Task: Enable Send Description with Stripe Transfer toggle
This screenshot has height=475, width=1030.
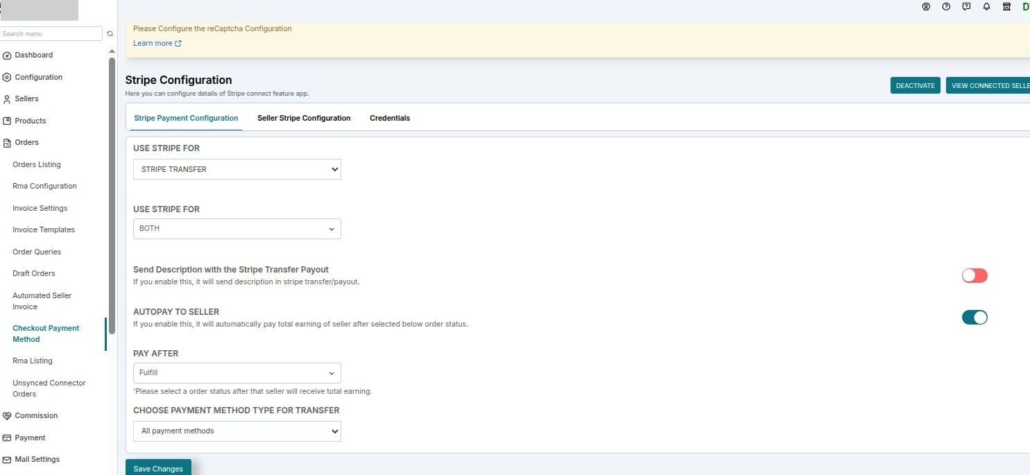Action: (x=975, y=275)
